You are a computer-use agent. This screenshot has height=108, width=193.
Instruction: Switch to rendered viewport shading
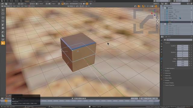156,6
